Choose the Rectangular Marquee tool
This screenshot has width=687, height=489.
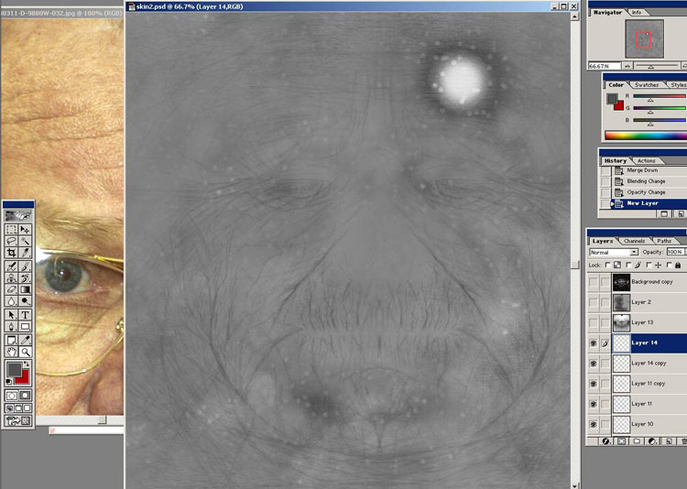pyautogui.click(x=11, y=230)
